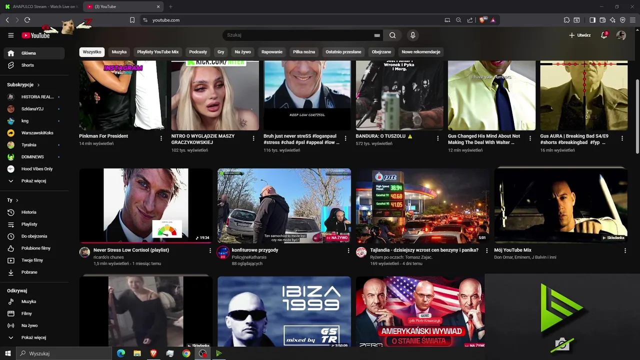Expand Odkrywaj list with Pokaż więcej
Viewport: 640px width, 360px height.
(34, 337)
